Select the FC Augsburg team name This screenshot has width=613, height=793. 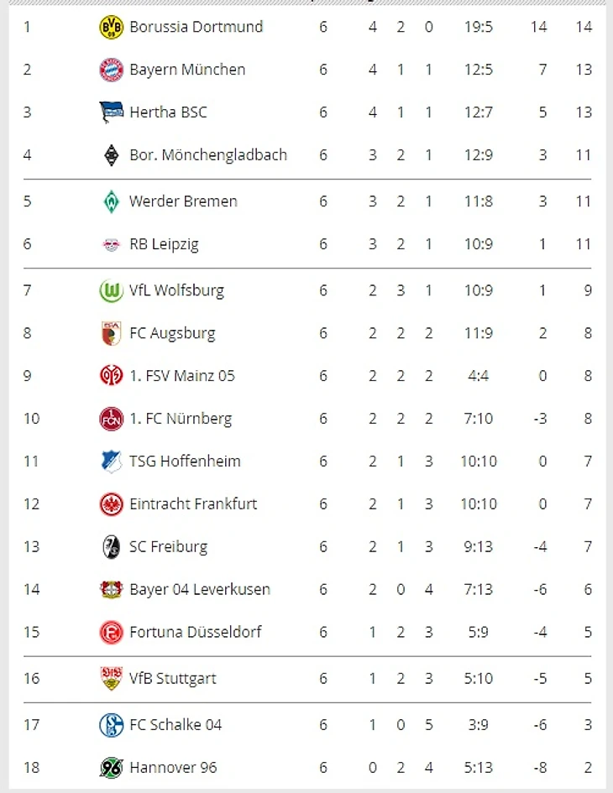point(172,333)
